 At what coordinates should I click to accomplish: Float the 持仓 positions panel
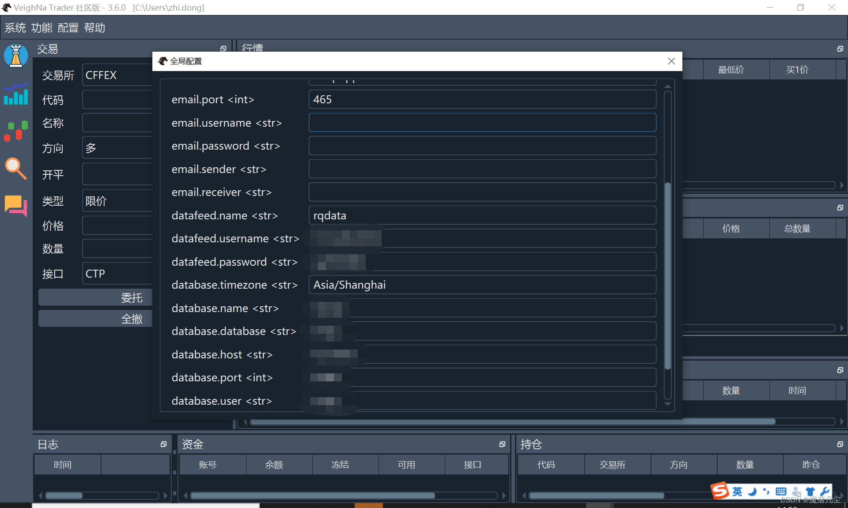840,444
